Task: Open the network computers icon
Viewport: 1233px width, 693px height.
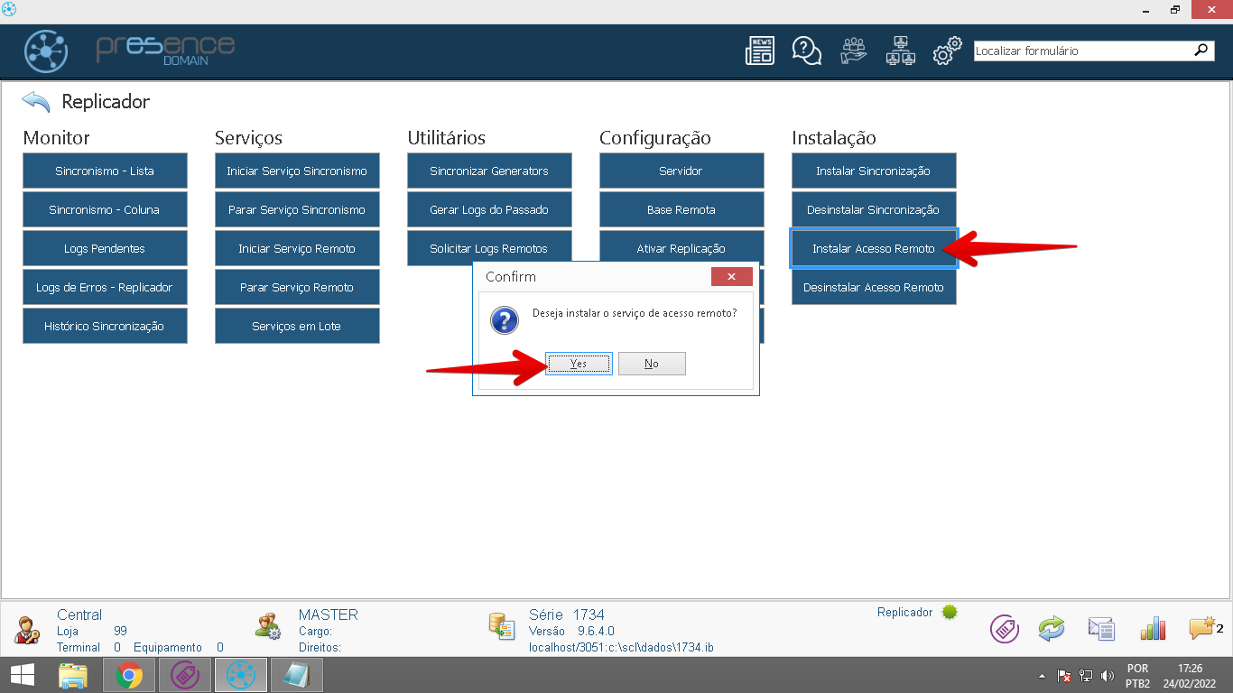Action: [900, 51]
